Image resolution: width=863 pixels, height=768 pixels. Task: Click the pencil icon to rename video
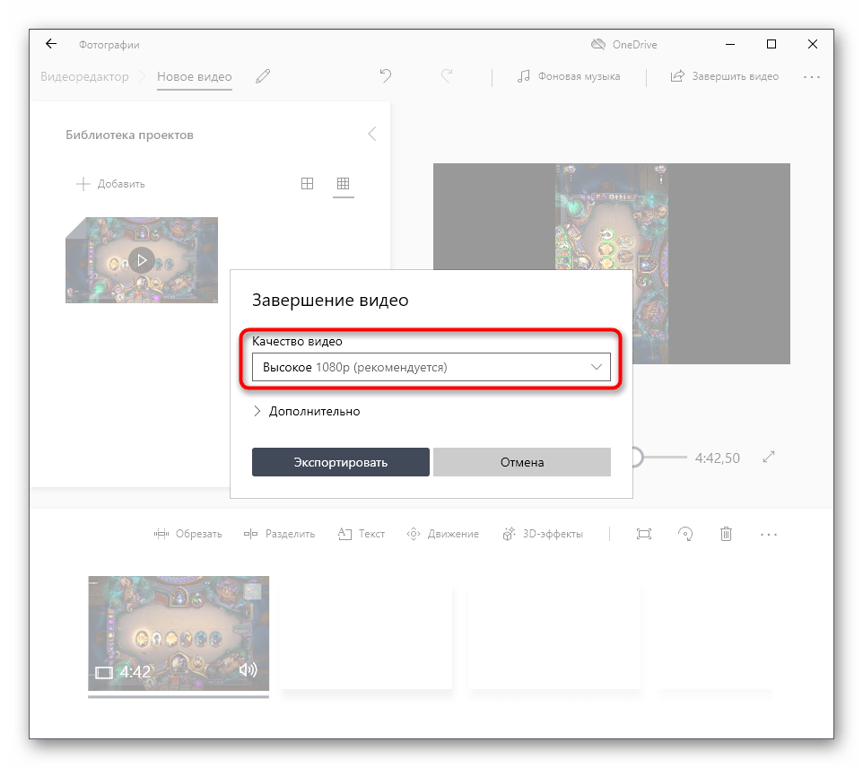[263, 77]
